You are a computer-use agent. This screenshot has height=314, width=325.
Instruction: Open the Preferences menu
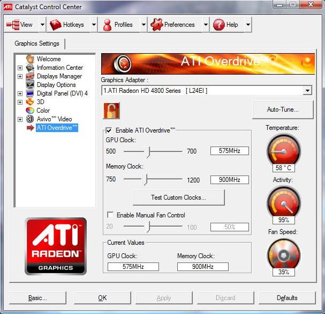point(175,25)
